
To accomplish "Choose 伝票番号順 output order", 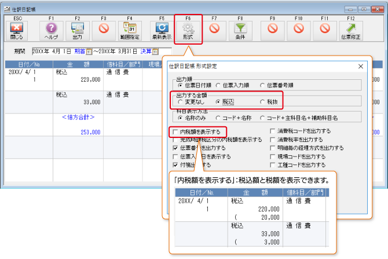I will pos(262,85).
